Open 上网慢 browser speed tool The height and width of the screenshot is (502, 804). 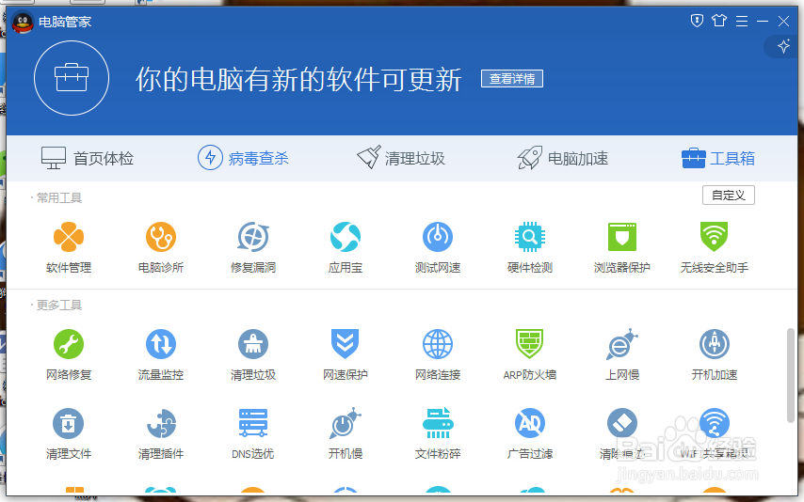pyautogui.click(x=622, y=355)
